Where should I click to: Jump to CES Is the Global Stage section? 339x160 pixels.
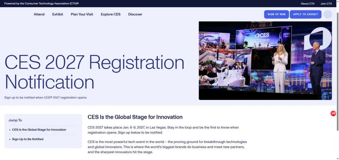39,130
